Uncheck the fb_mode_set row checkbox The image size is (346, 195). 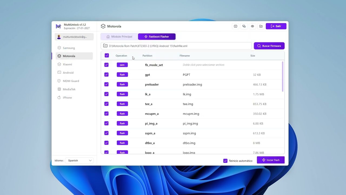107,65
